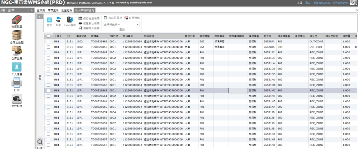Image resolution: width=358 pixels, height=149 pixels.
Task: Click batch cell 26531JC
Action: click(x=269, y=52)
